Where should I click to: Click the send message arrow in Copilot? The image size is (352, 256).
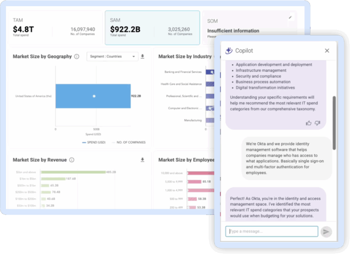tap(326, 232)
